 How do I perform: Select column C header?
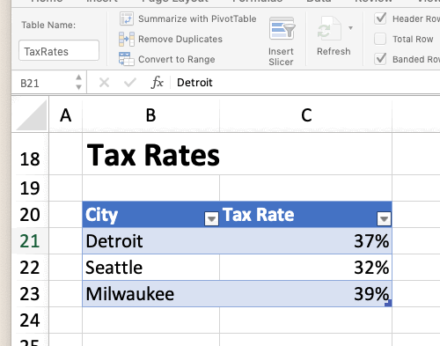pos(306,115)
